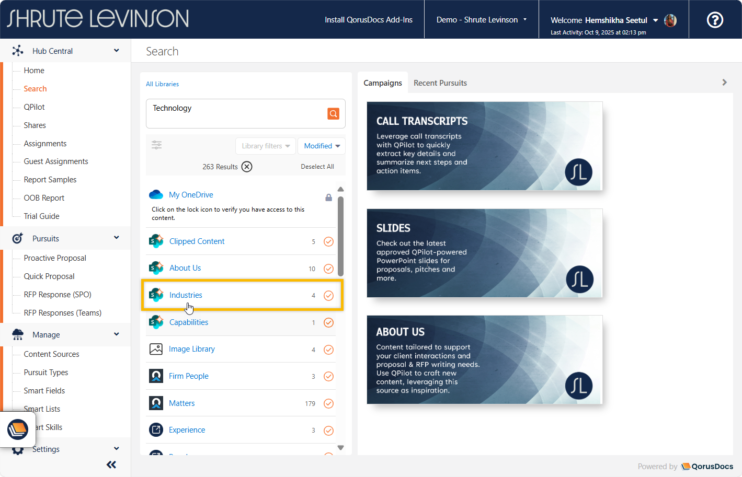Screen dimensions: 742x477
Task: Click the orange search magnifier button
Action: pos(333,113)
